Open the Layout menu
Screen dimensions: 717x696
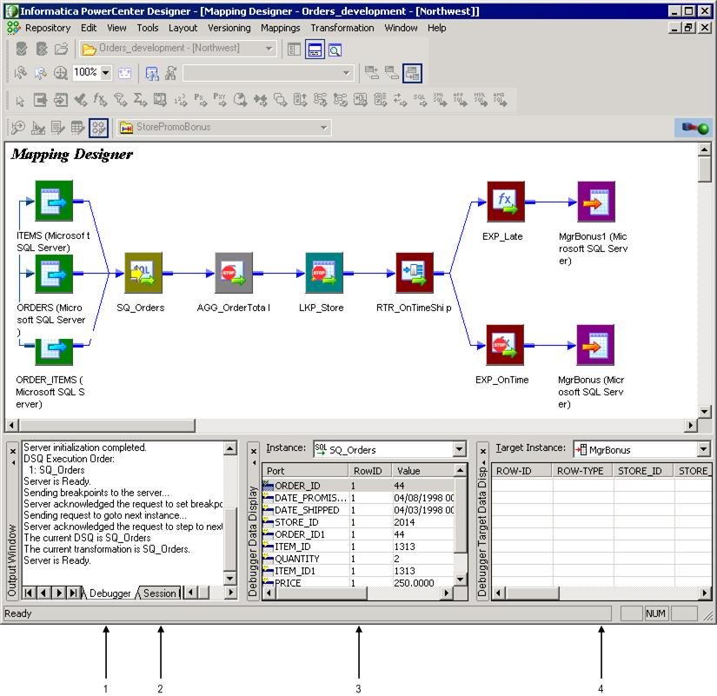pyautogui.click(x=183, y=28)
